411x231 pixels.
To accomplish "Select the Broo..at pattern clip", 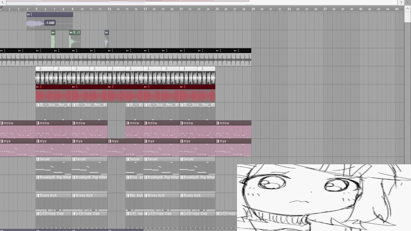I will point(135,184).
